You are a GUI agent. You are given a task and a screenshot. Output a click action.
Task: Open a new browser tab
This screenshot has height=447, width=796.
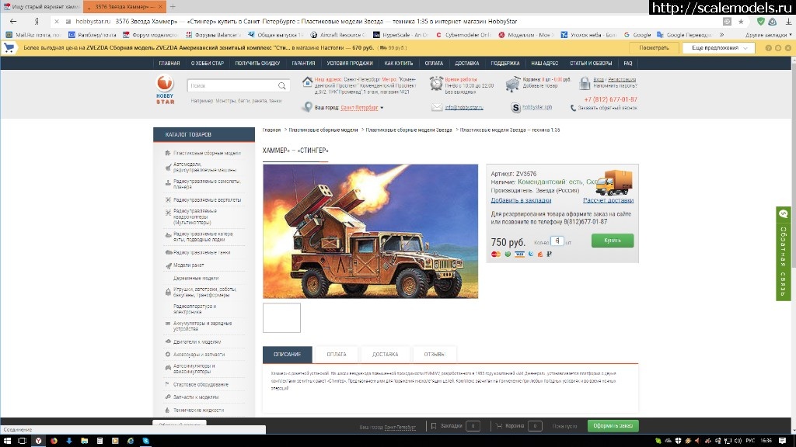[x=173, y=6]
